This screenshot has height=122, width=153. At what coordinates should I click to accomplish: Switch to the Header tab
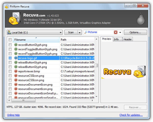[127, 39]
